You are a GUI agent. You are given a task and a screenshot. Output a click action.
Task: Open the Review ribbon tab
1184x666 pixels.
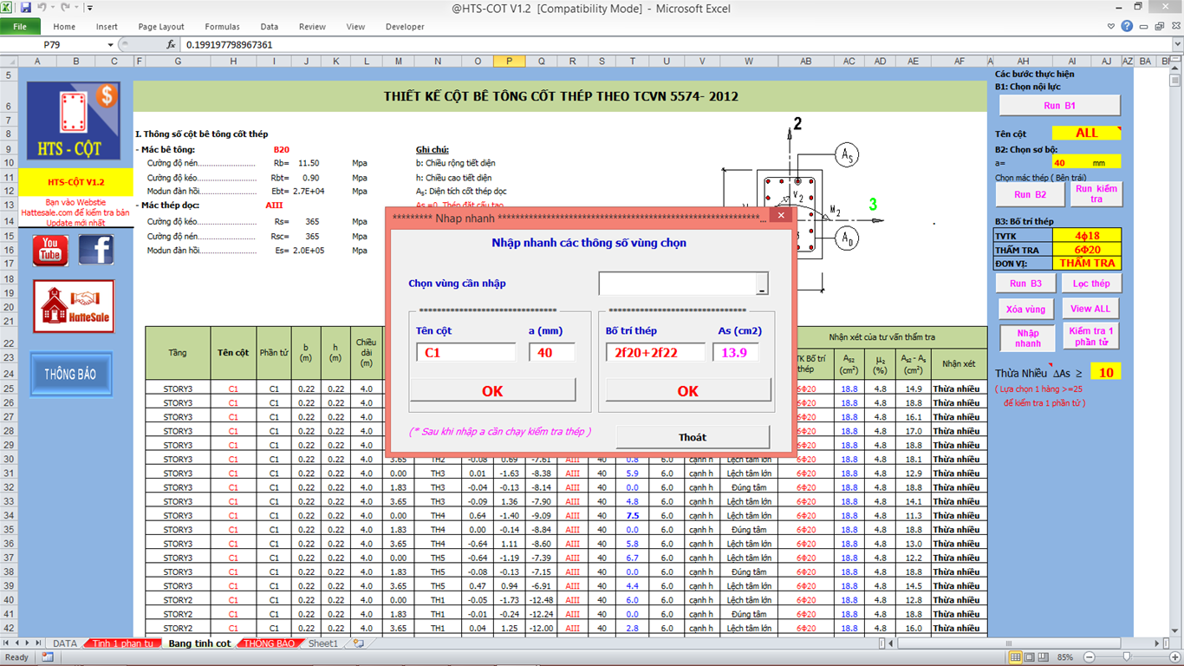[x=313, y=27]
